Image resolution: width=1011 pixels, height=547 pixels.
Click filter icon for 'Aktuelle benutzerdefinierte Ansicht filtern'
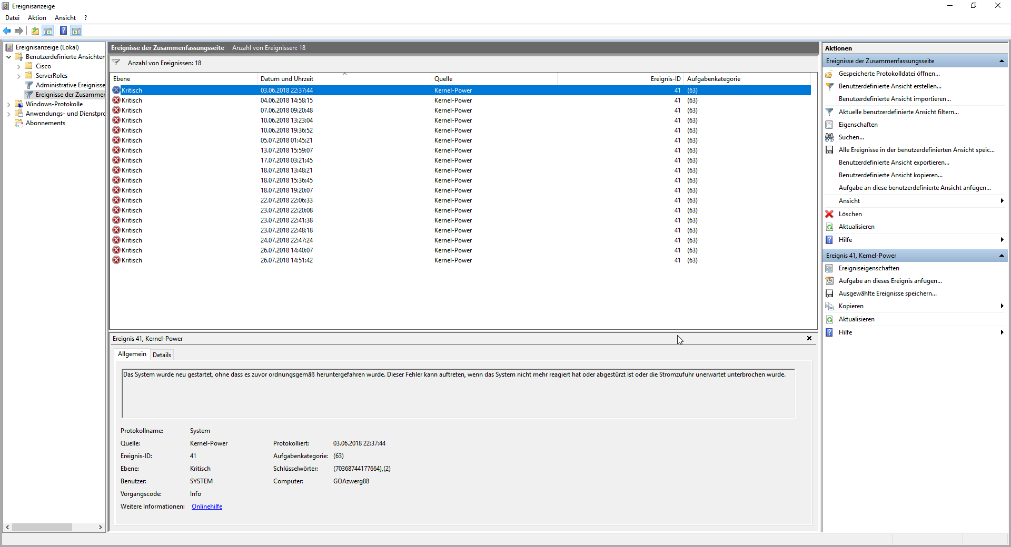tap(829, 112)
